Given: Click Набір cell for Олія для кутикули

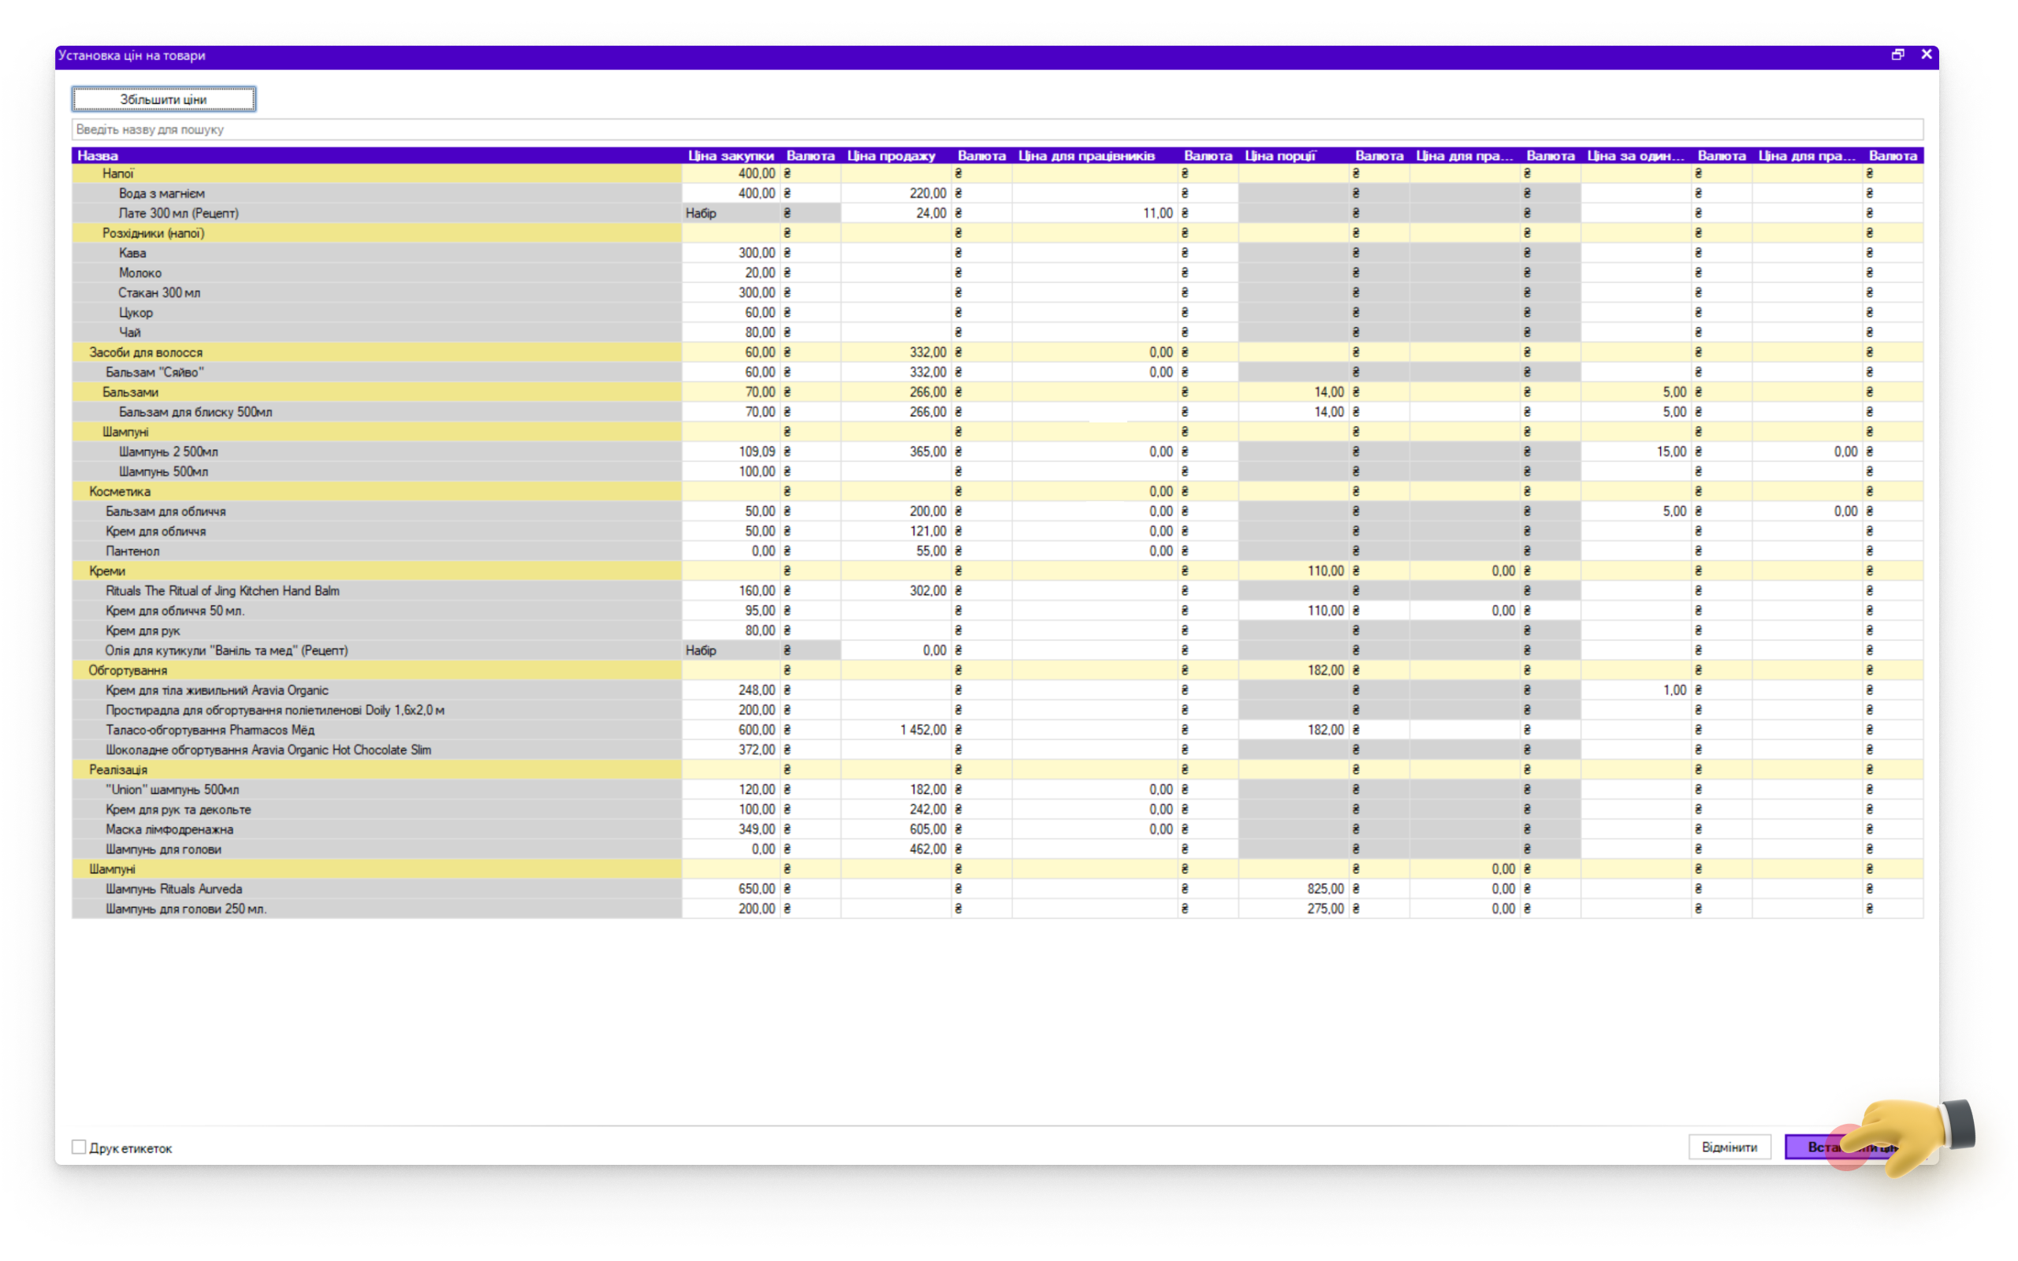Looking at the screenshot, I should [731, 650].
